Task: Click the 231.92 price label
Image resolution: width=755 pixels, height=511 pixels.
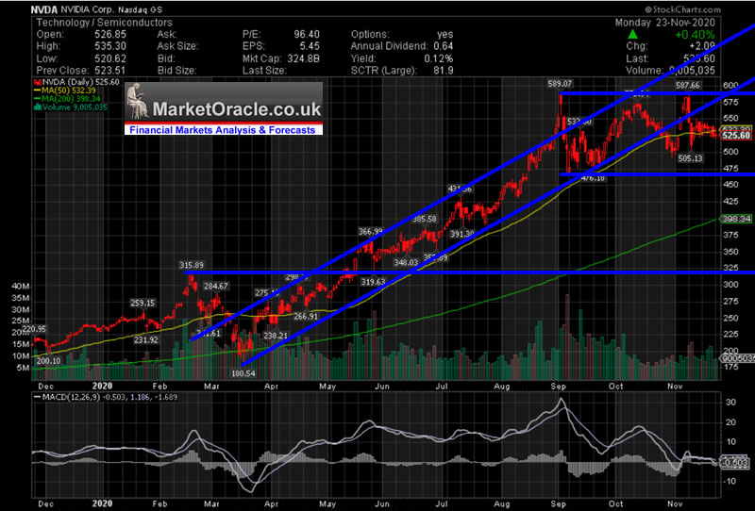Action: coord(146,339)
